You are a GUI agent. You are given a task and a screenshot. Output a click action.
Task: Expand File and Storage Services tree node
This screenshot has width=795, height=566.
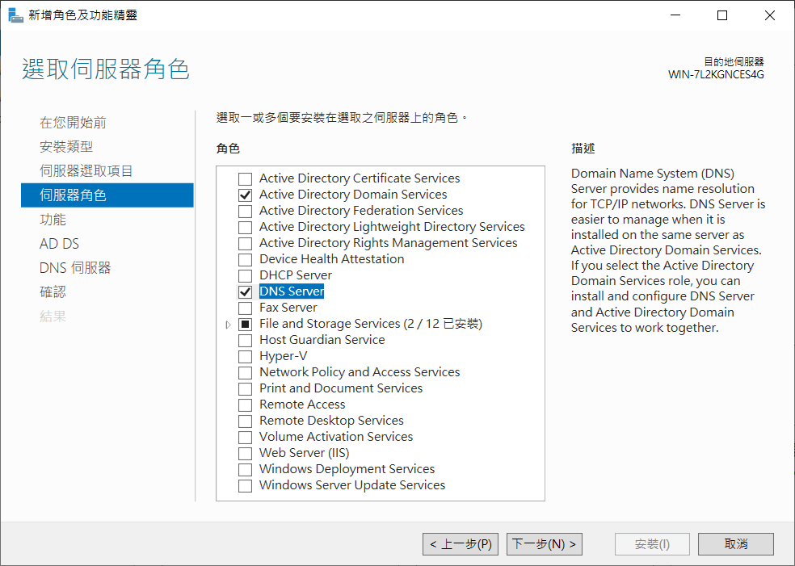pos(229,325)
